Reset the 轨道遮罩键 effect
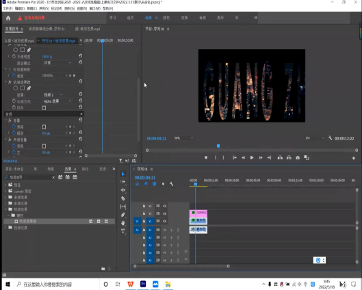362x290 pixels. [80, 81]
